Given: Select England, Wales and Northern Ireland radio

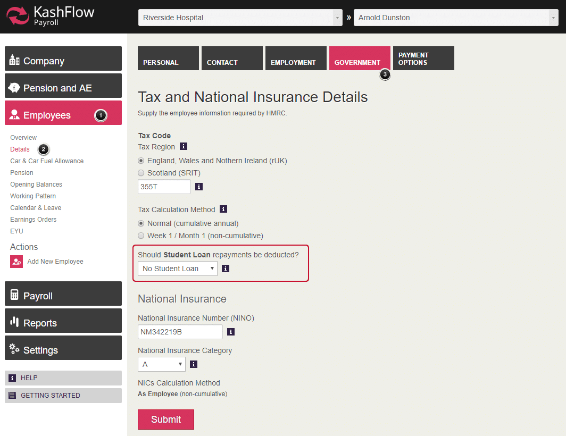Looking at the screenshot, I should pyautogui.click(x=141, y=161).
